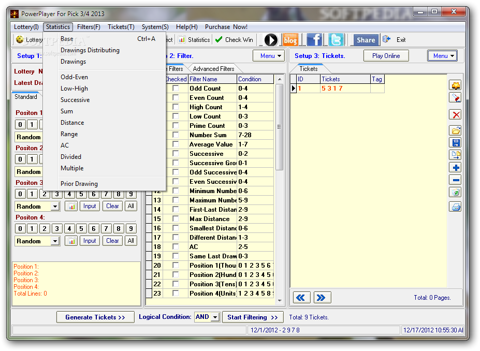Viewport: 480px width, 351px height.
Task: Click the black play button icon
Action: (271, 40)
